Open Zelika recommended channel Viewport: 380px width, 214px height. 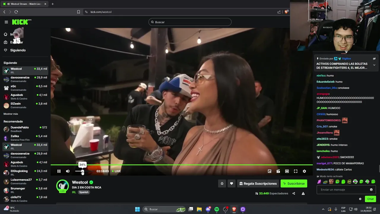coord(25,138)
